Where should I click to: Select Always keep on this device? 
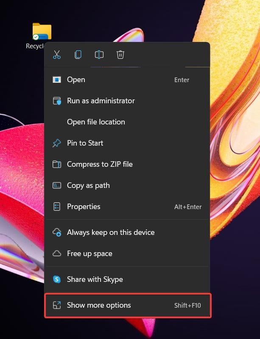pos(127,232)
